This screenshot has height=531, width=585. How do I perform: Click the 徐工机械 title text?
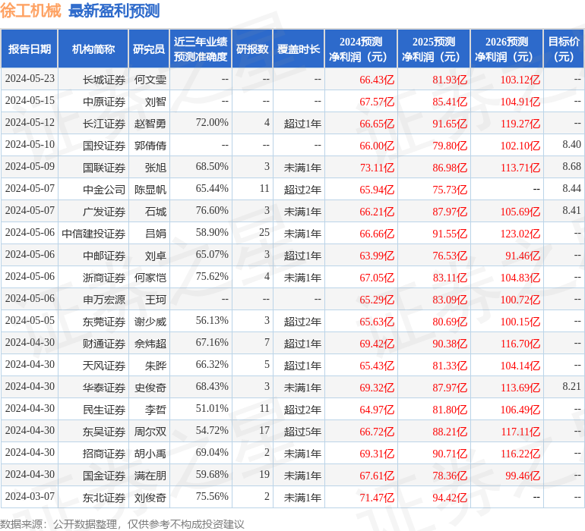[x=30, y=11]
